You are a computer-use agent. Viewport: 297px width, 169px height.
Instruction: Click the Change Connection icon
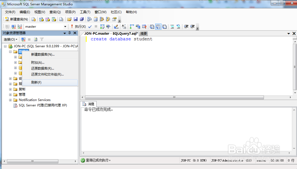[20, 27]
